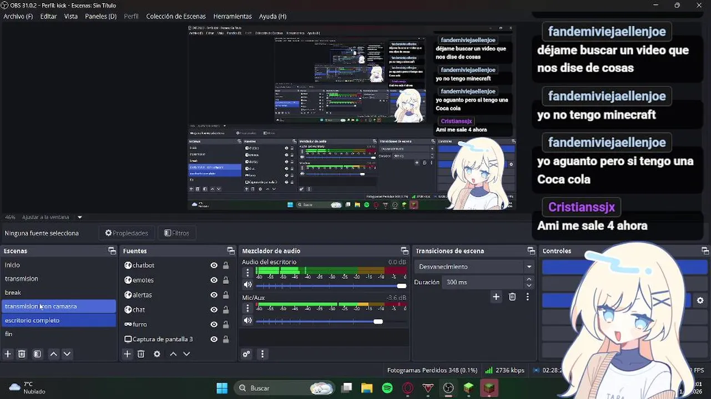Undock the Escenas panel
Viewport: 711px width, 399px height.
coord(112,251)
